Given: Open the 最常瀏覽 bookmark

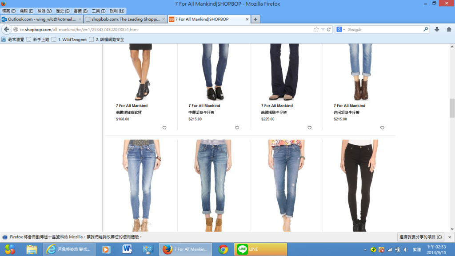Looking at the screenshot, I should (x=13, y=39).
